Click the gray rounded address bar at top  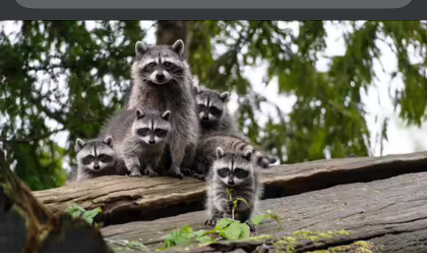point(213,3)
